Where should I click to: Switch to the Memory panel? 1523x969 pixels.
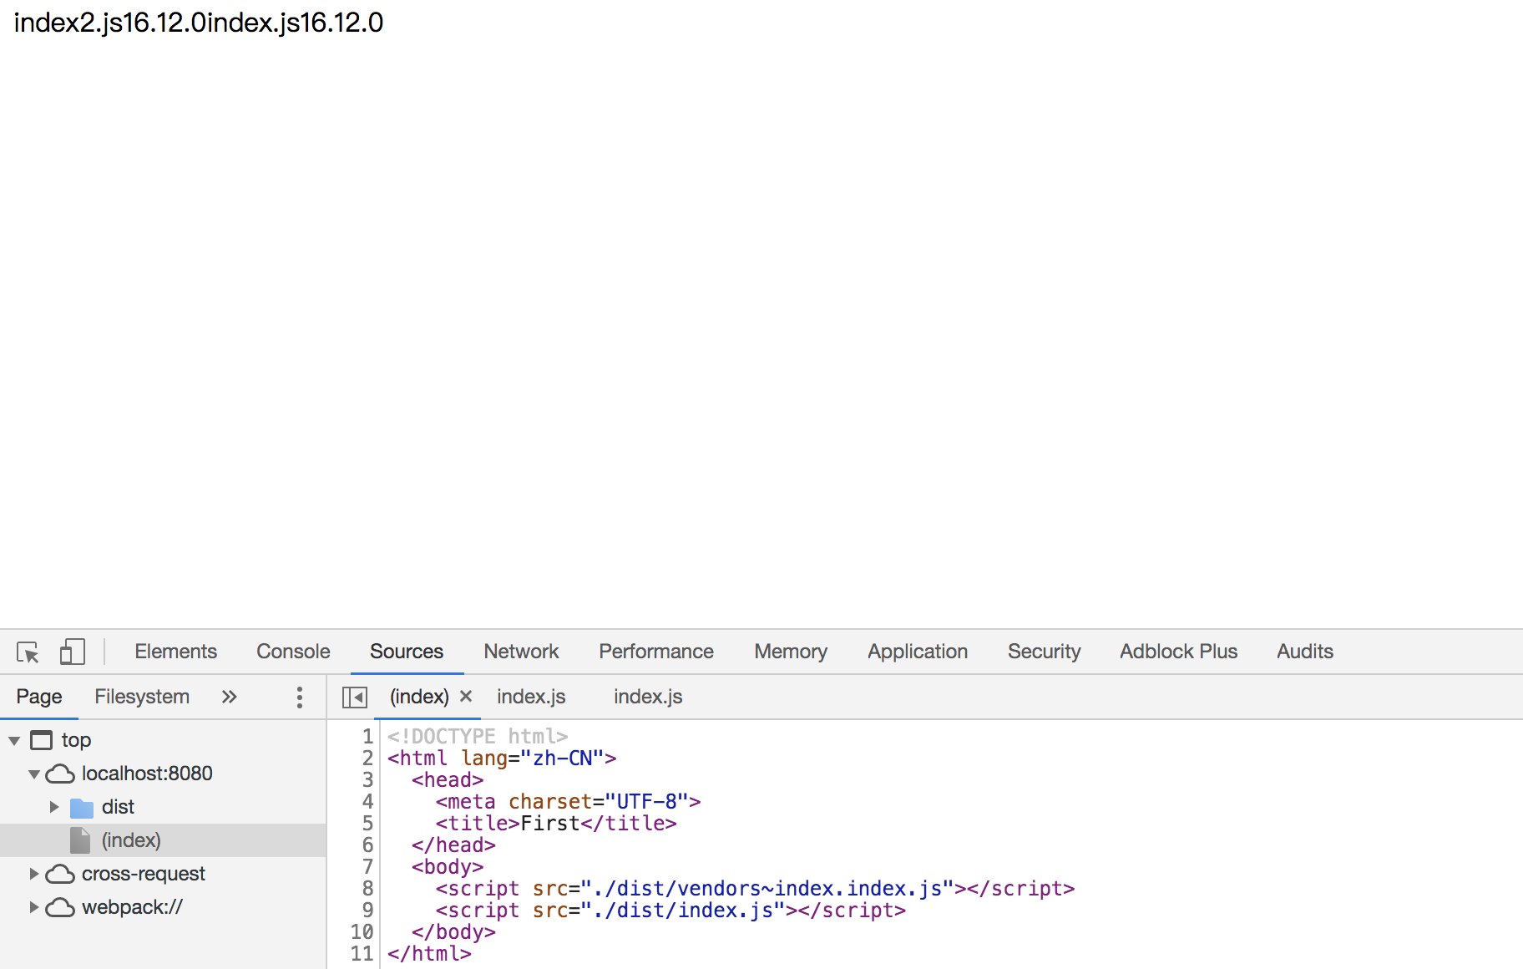(791, 652)
